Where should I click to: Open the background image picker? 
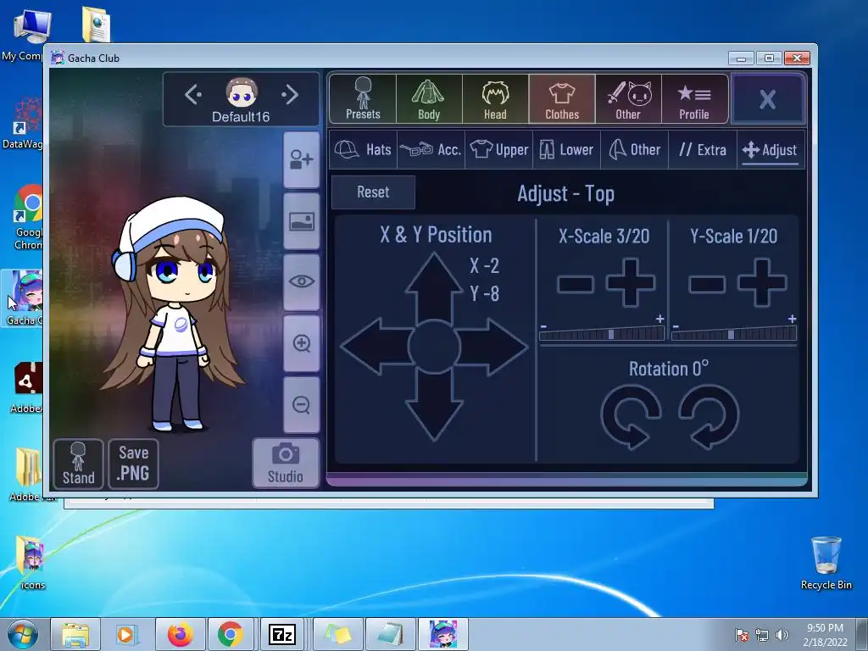301,221
